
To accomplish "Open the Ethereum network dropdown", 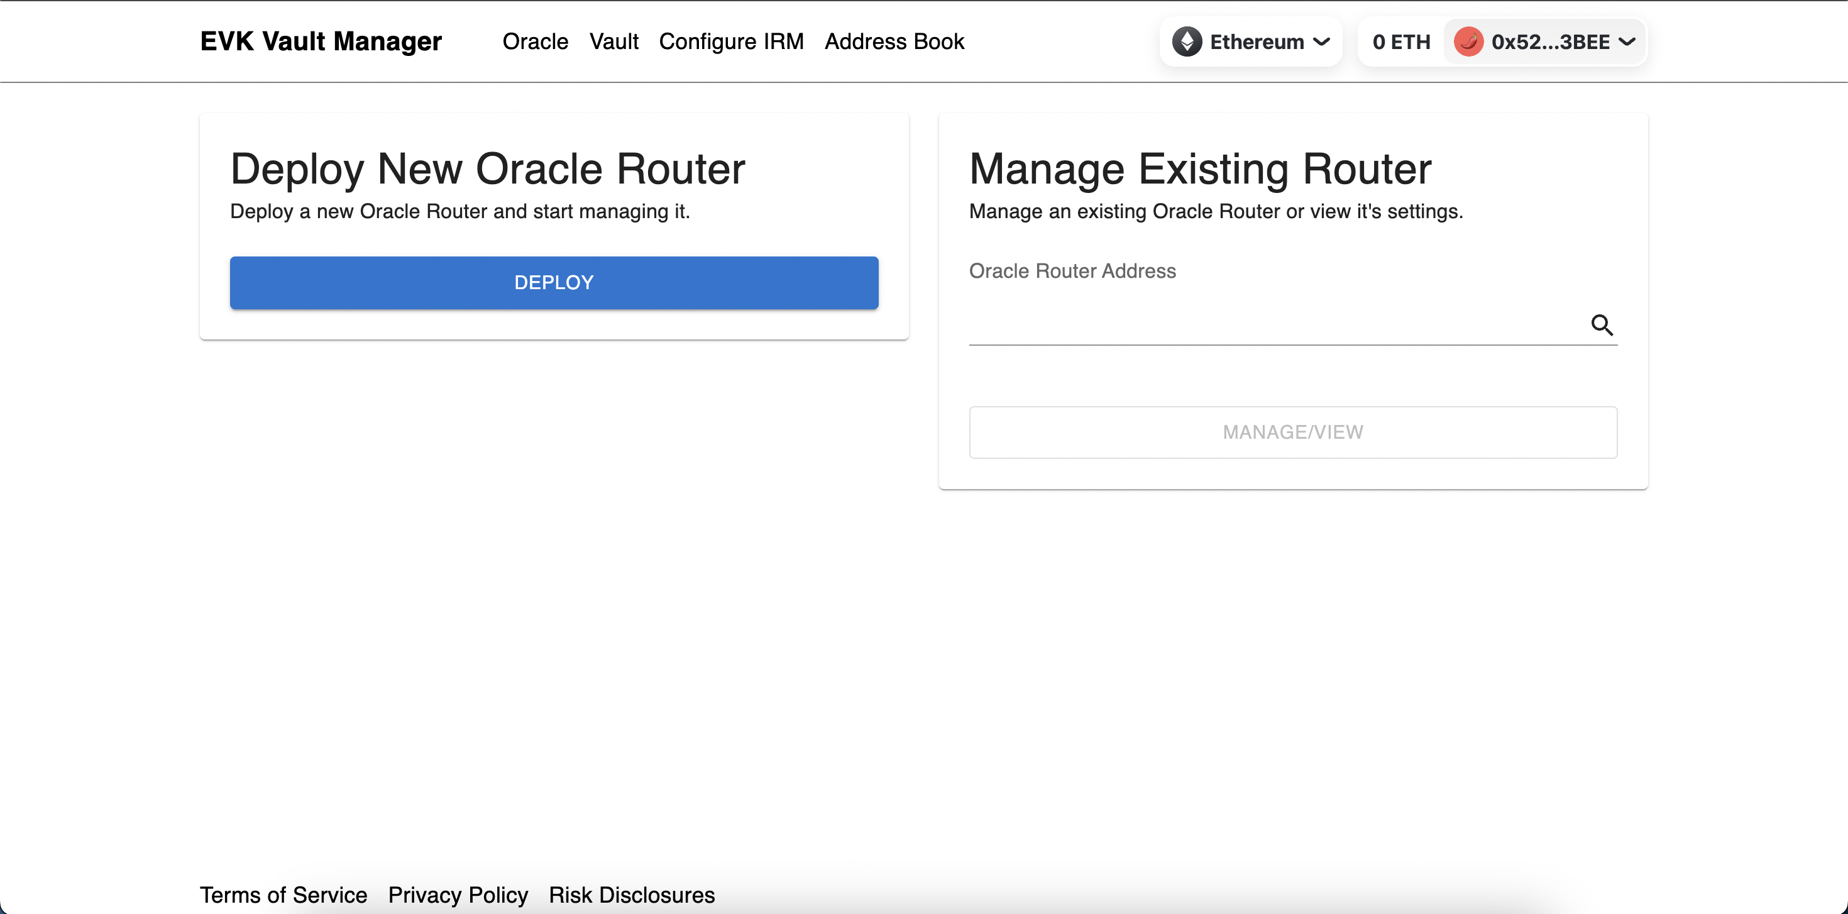I will pyautogui.click(x=1251, y=41).
